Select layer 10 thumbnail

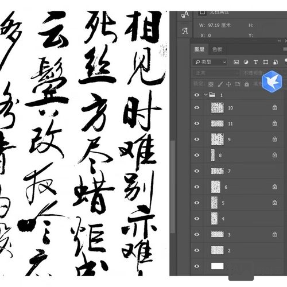[218, 107]
